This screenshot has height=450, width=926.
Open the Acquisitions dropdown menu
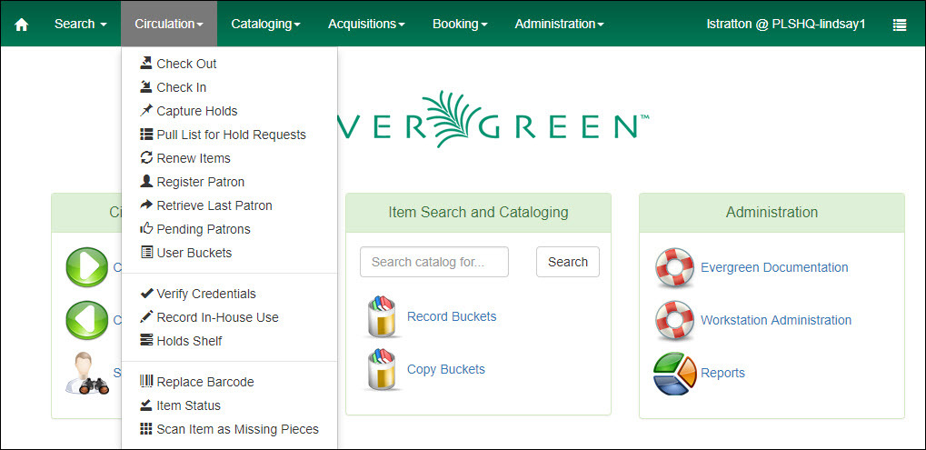click(367, 25)
